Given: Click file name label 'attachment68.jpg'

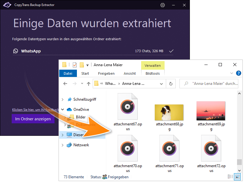Looking at the screenshot, I should 169,126.
